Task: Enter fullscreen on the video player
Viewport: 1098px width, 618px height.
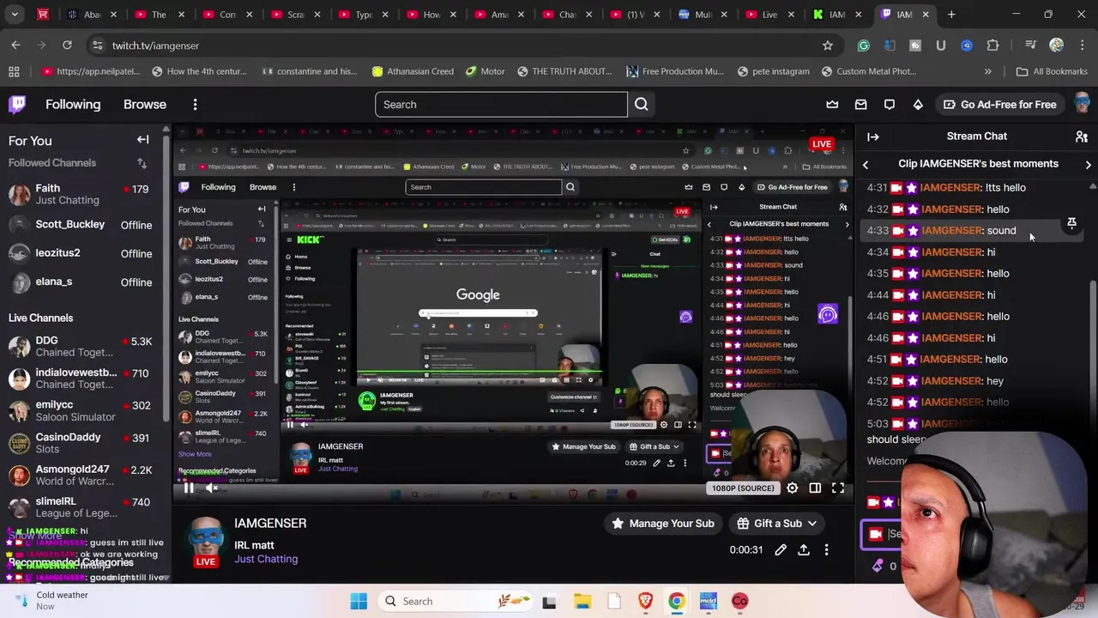Action: tap(838, 488)
